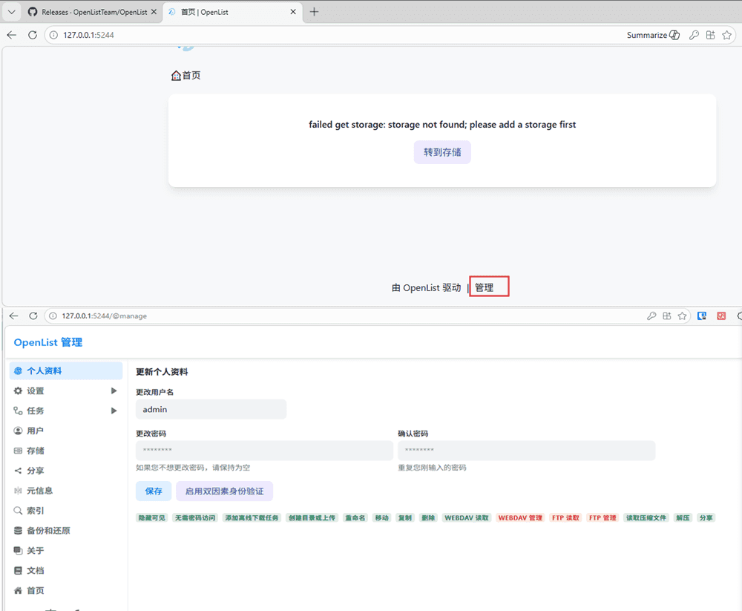This screenshot has height=611, width=742.
Task: Reload page using top browser refresh icon
Action: [x=33, y=35]
